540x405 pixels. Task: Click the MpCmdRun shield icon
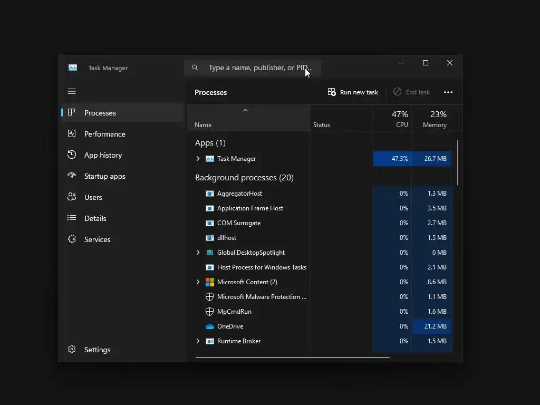(209, 312)
